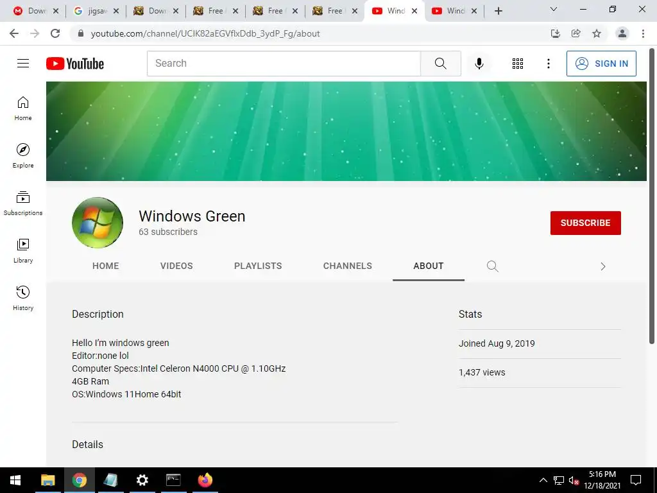Open Firefox from the taskbar
The image size is (657, 493).
(x=205, y=480)
